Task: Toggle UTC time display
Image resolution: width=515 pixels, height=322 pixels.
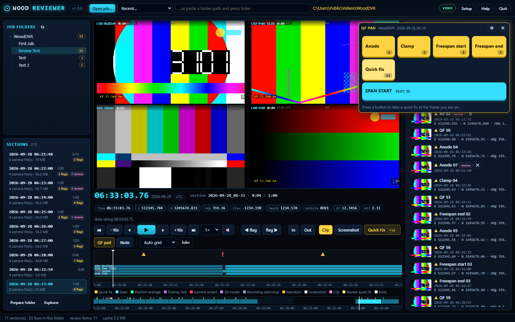Action: (179, 197)
